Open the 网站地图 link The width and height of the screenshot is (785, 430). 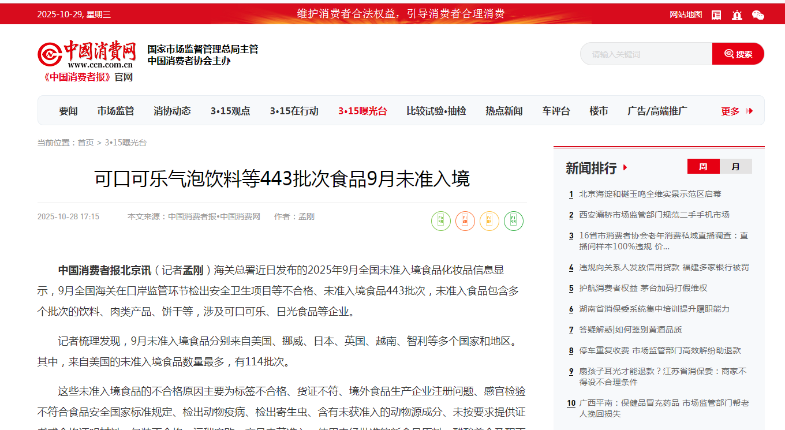tap(686, 15)
